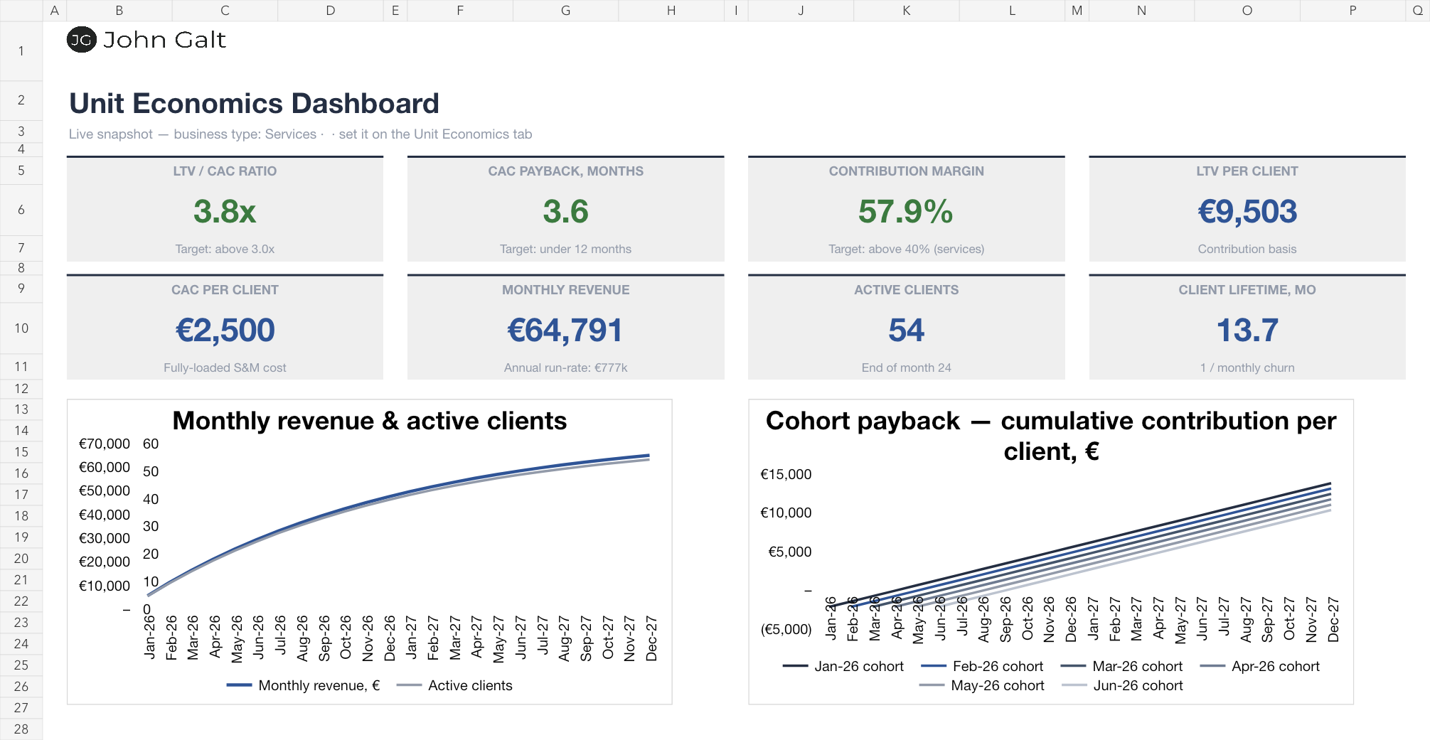Screen dimensions: 1430x740
Task: Click the CAC per client €2,500 value
Action: click(225, 330)
